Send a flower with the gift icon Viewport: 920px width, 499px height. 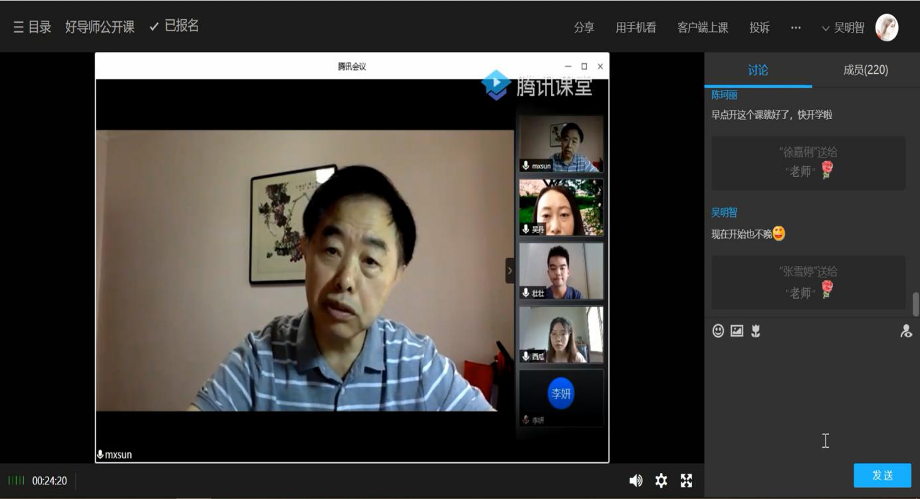(755, 331)
